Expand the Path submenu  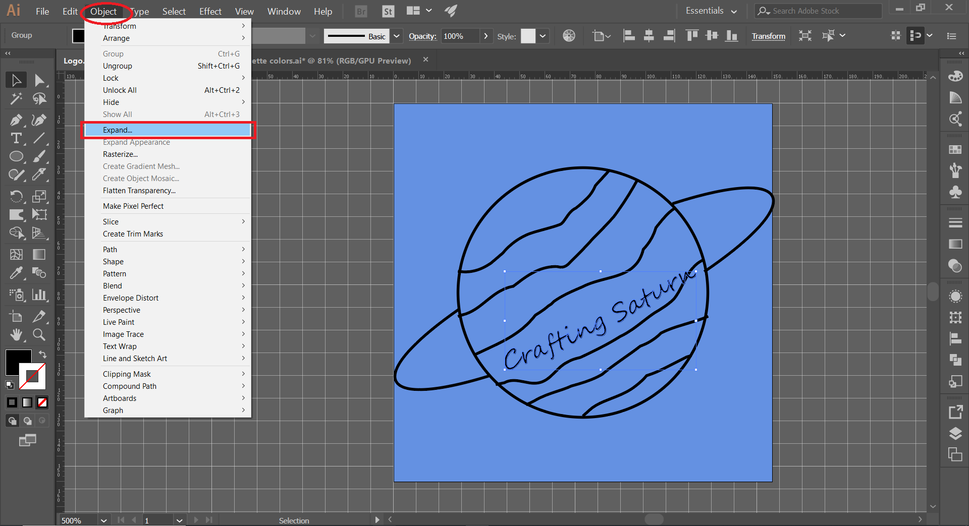pos(168,250)
